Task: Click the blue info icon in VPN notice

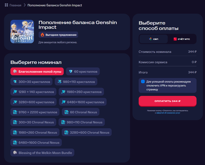Action: point(143,82)
